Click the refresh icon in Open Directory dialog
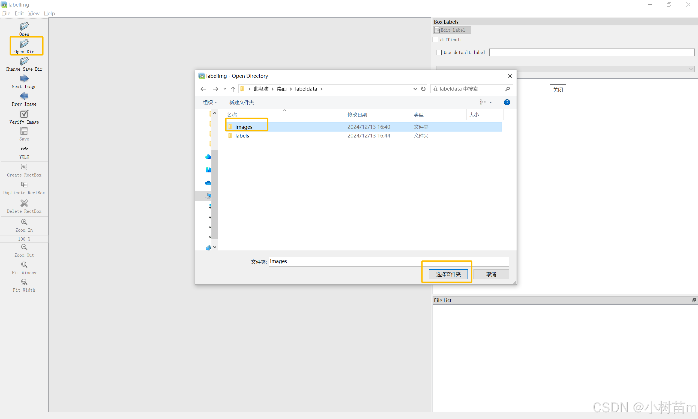 pos(423,89)
